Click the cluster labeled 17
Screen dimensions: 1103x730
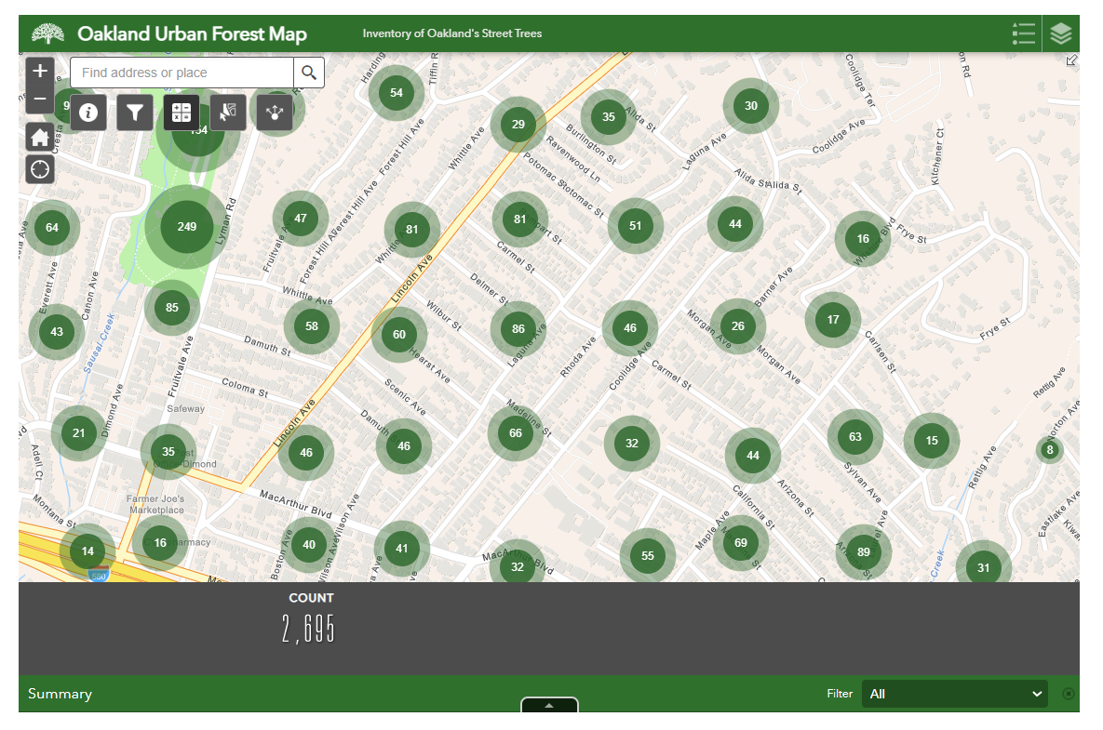pos(833,320)
